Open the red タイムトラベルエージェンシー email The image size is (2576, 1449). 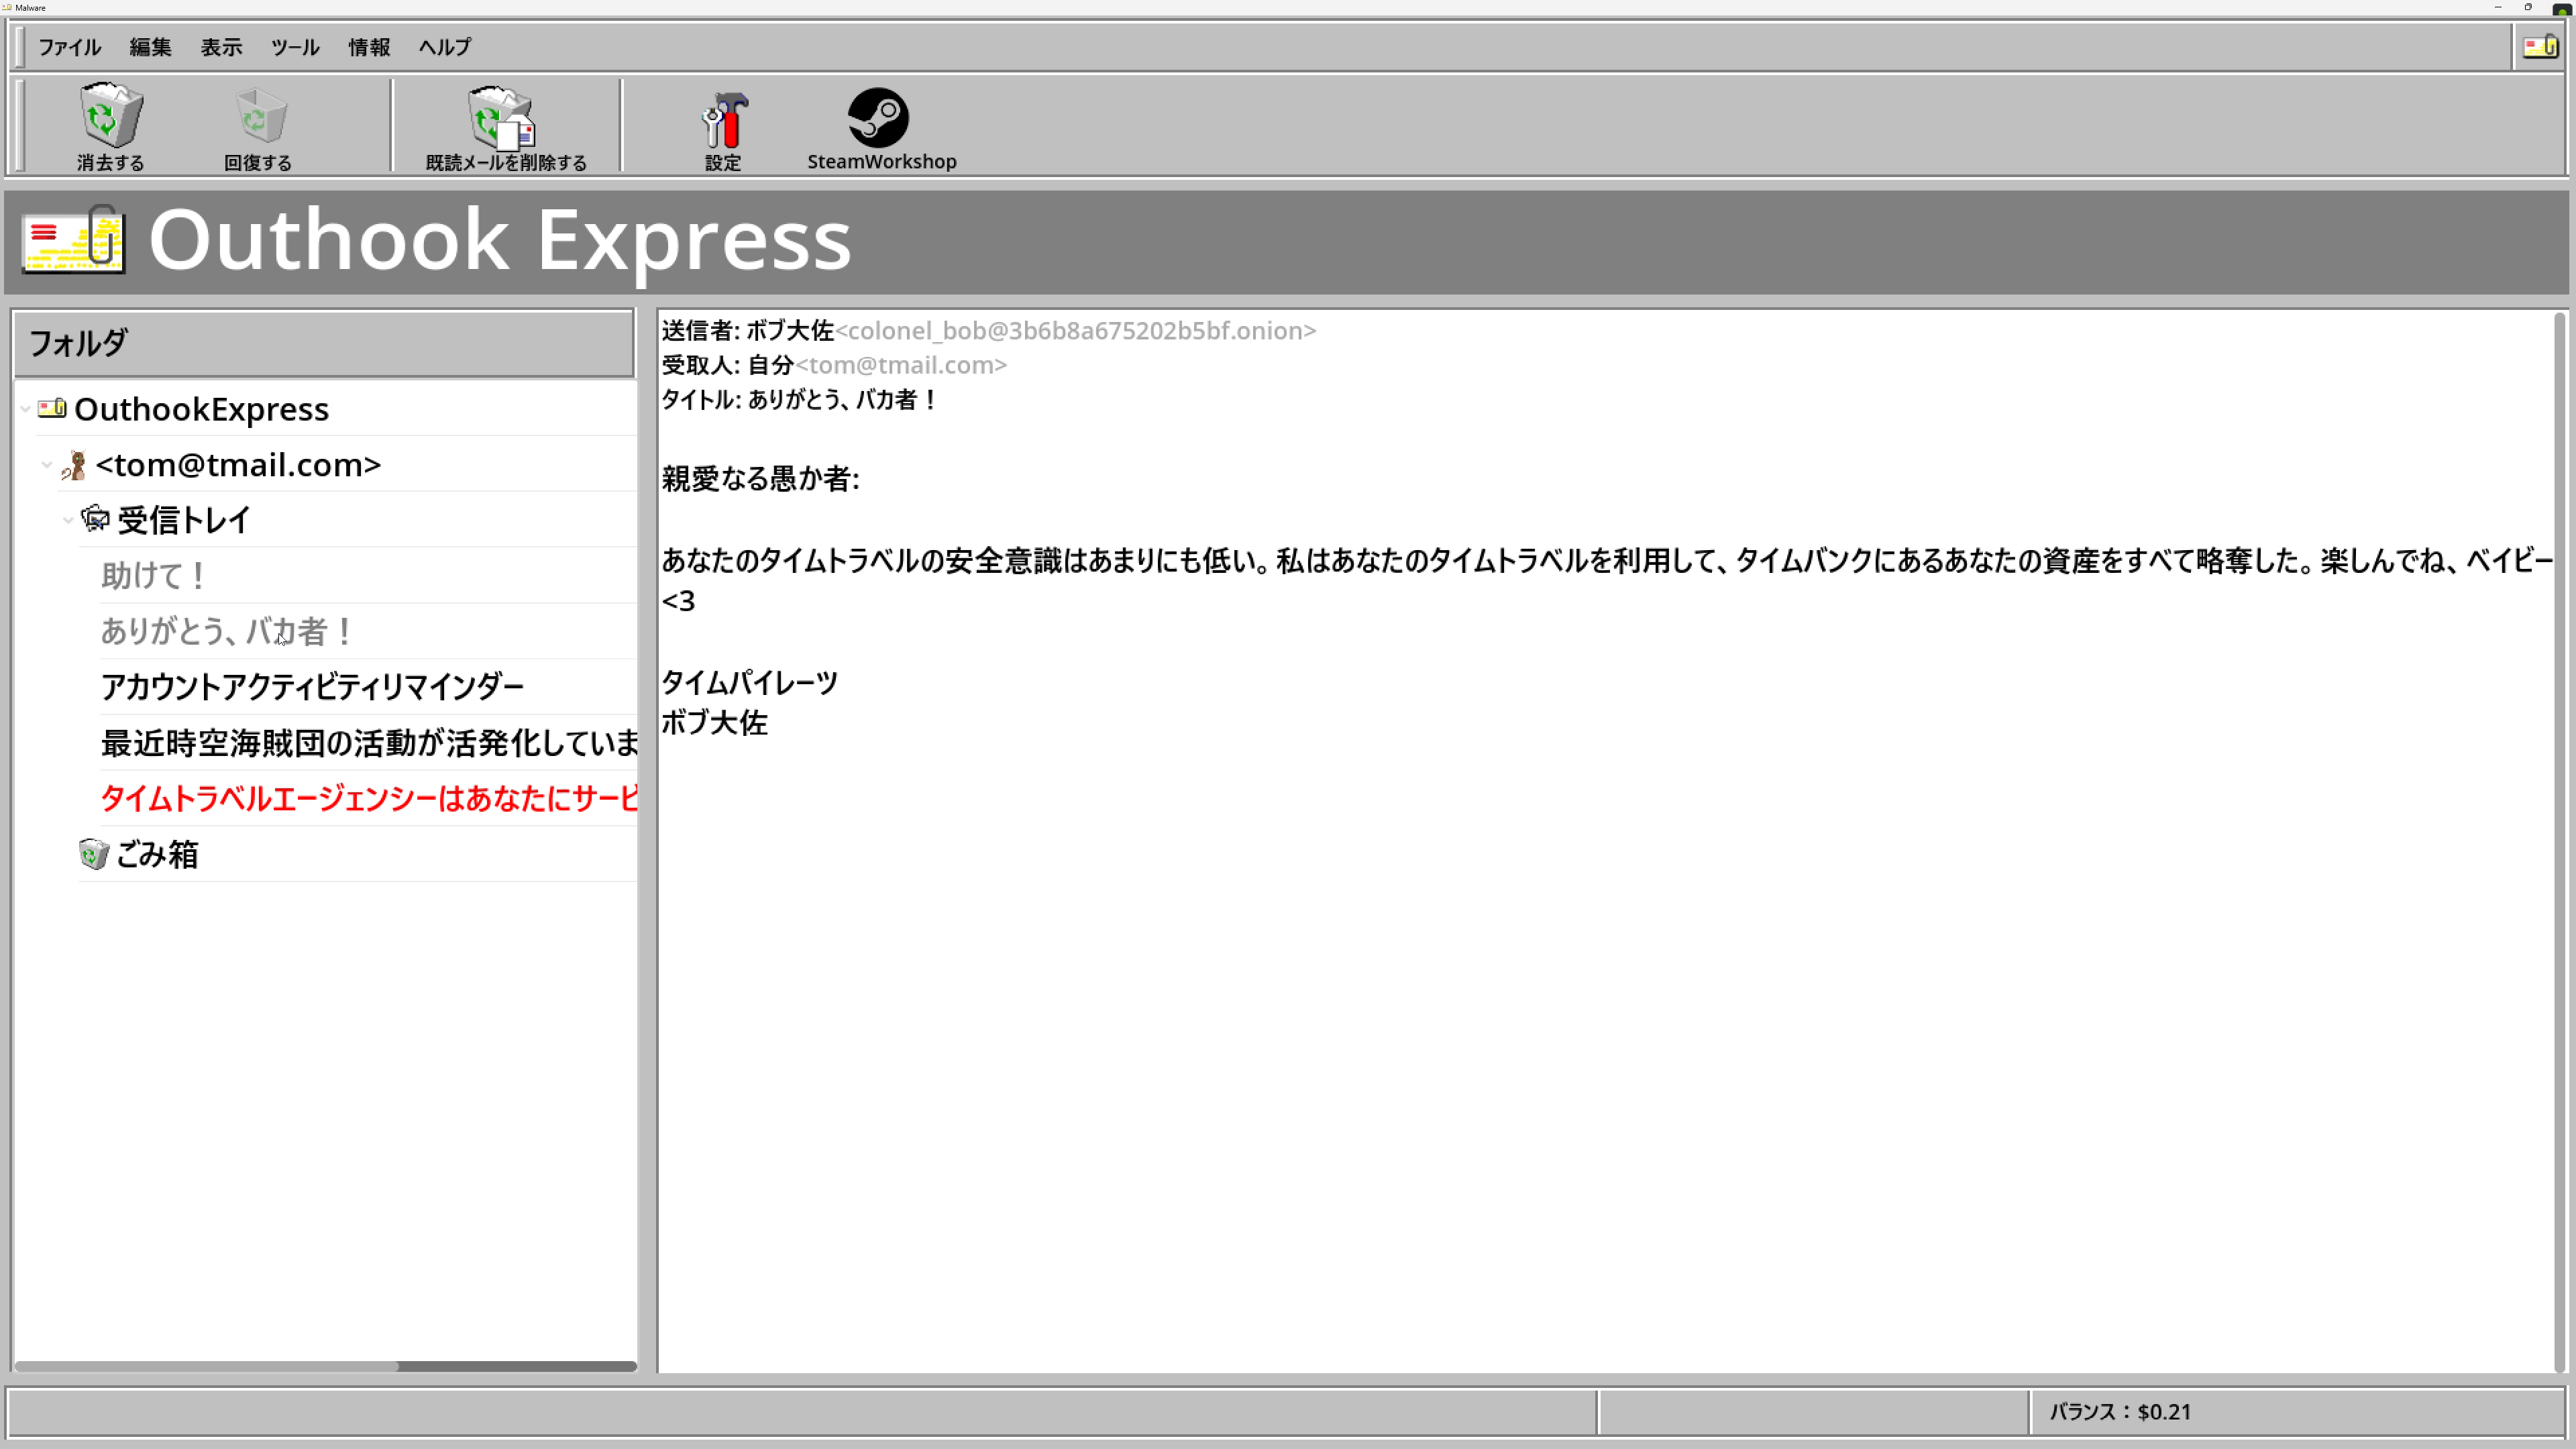tap(368, 797)
